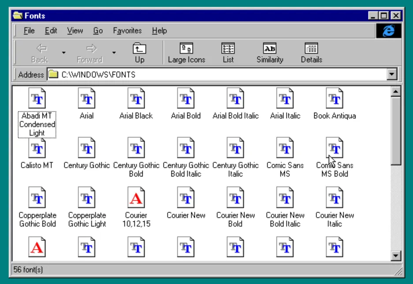Open the Help menu
The width and height of the screenshot is (413, 284).
pyautogui.click(x=159, y=31)
